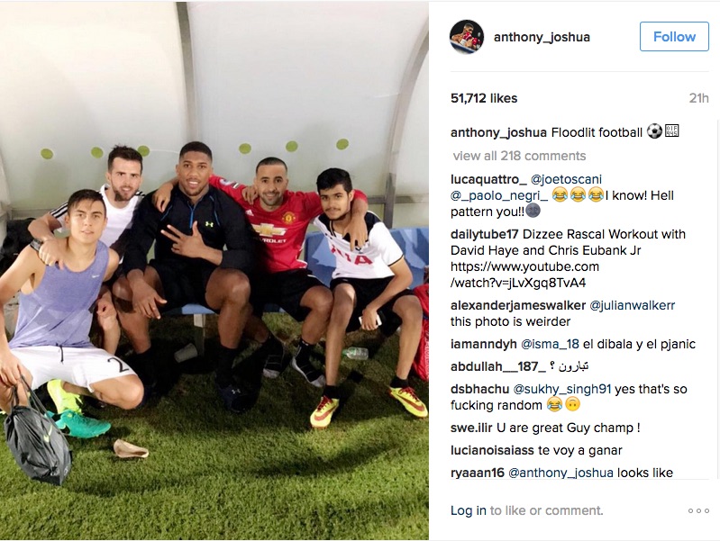This screenshot has width=720, height=541.
Task: Click the 21h timestamp
Action: [699, 98]
